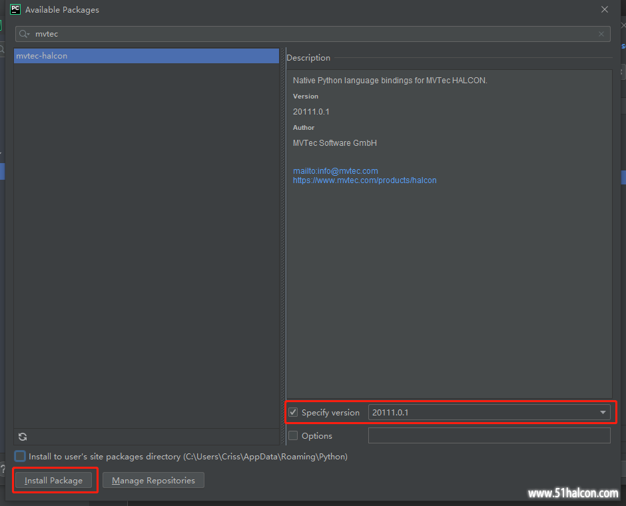This screenshot has width=626, height=506.
Task: Click the Options text input field
Action: coord(489,435)
